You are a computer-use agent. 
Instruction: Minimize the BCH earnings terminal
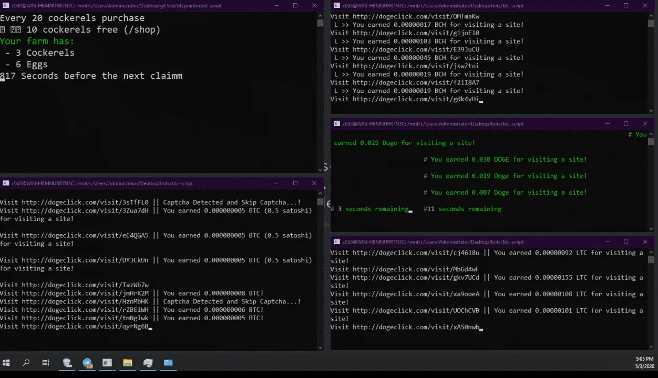click(x=608, y=5)
